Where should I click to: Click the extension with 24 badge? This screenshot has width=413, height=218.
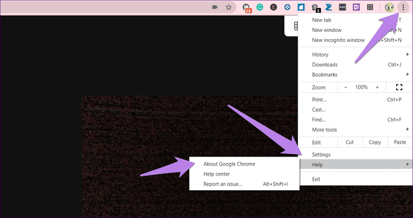[247, 8]
